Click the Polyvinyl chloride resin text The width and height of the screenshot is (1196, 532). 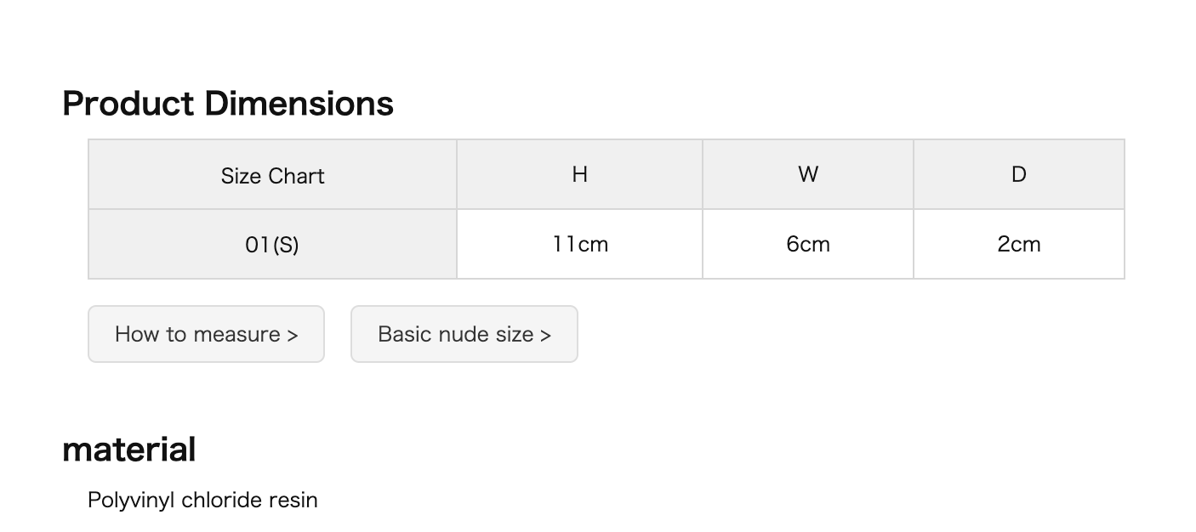click(202, 500)
